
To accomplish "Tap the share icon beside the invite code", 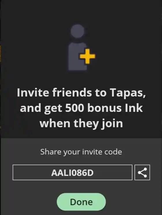I will pyautogui.click(x=142, y=172).
